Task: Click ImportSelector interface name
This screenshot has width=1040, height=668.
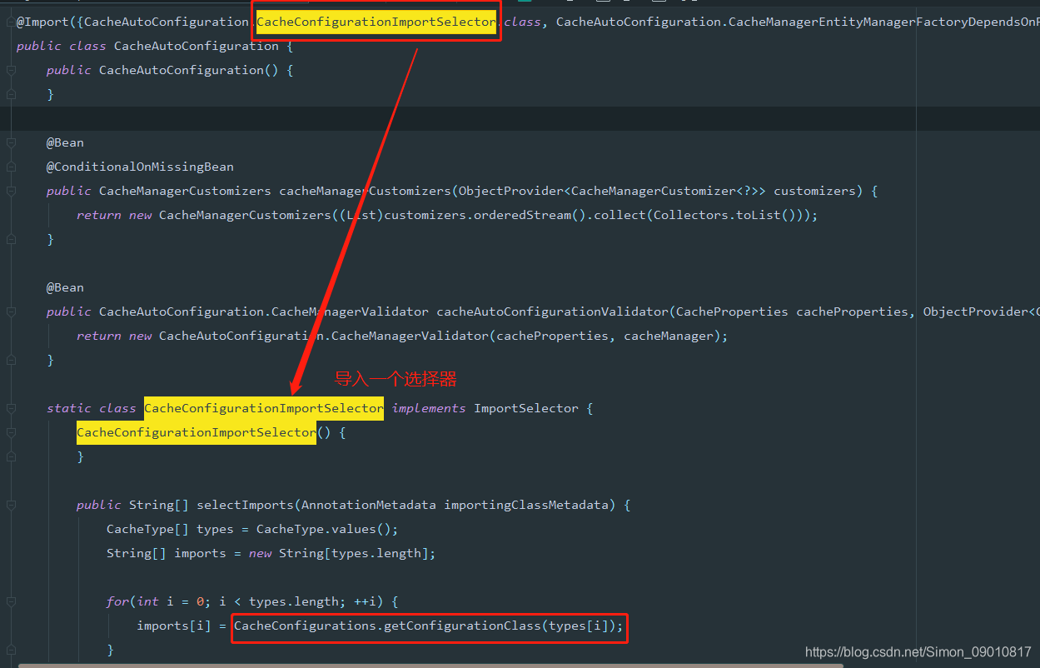Action: pos(526,408)
